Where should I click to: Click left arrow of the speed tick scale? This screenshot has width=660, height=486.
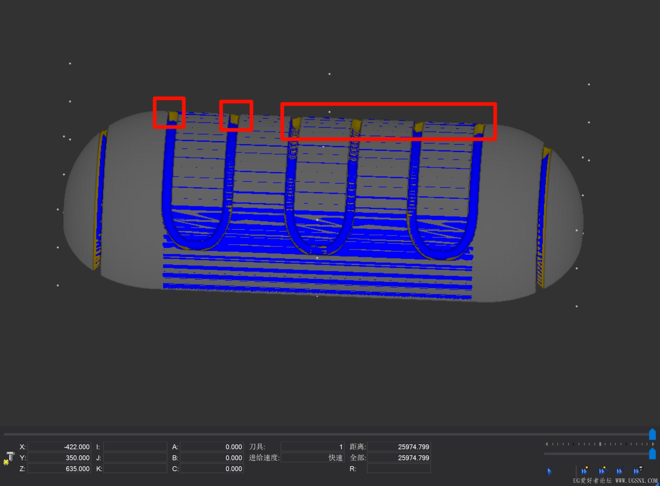tap(547, 444)
